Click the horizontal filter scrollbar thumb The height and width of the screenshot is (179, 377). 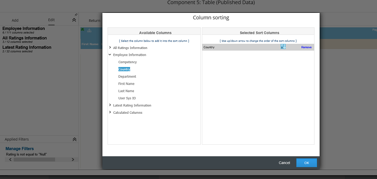pyautogui.click(x=34, y=160)
